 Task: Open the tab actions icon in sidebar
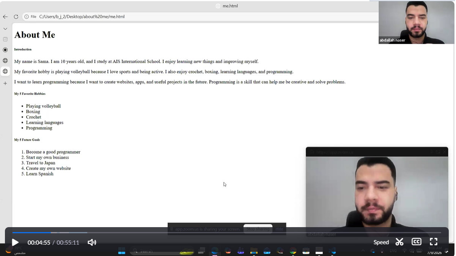[x=5, y=39]
